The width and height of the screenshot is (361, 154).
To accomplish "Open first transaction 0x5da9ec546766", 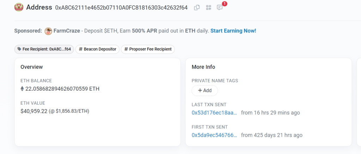I will coord(214,135).
